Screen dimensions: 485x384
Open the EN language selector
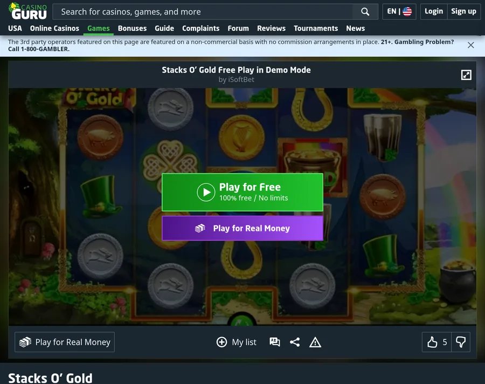[399, 11]
